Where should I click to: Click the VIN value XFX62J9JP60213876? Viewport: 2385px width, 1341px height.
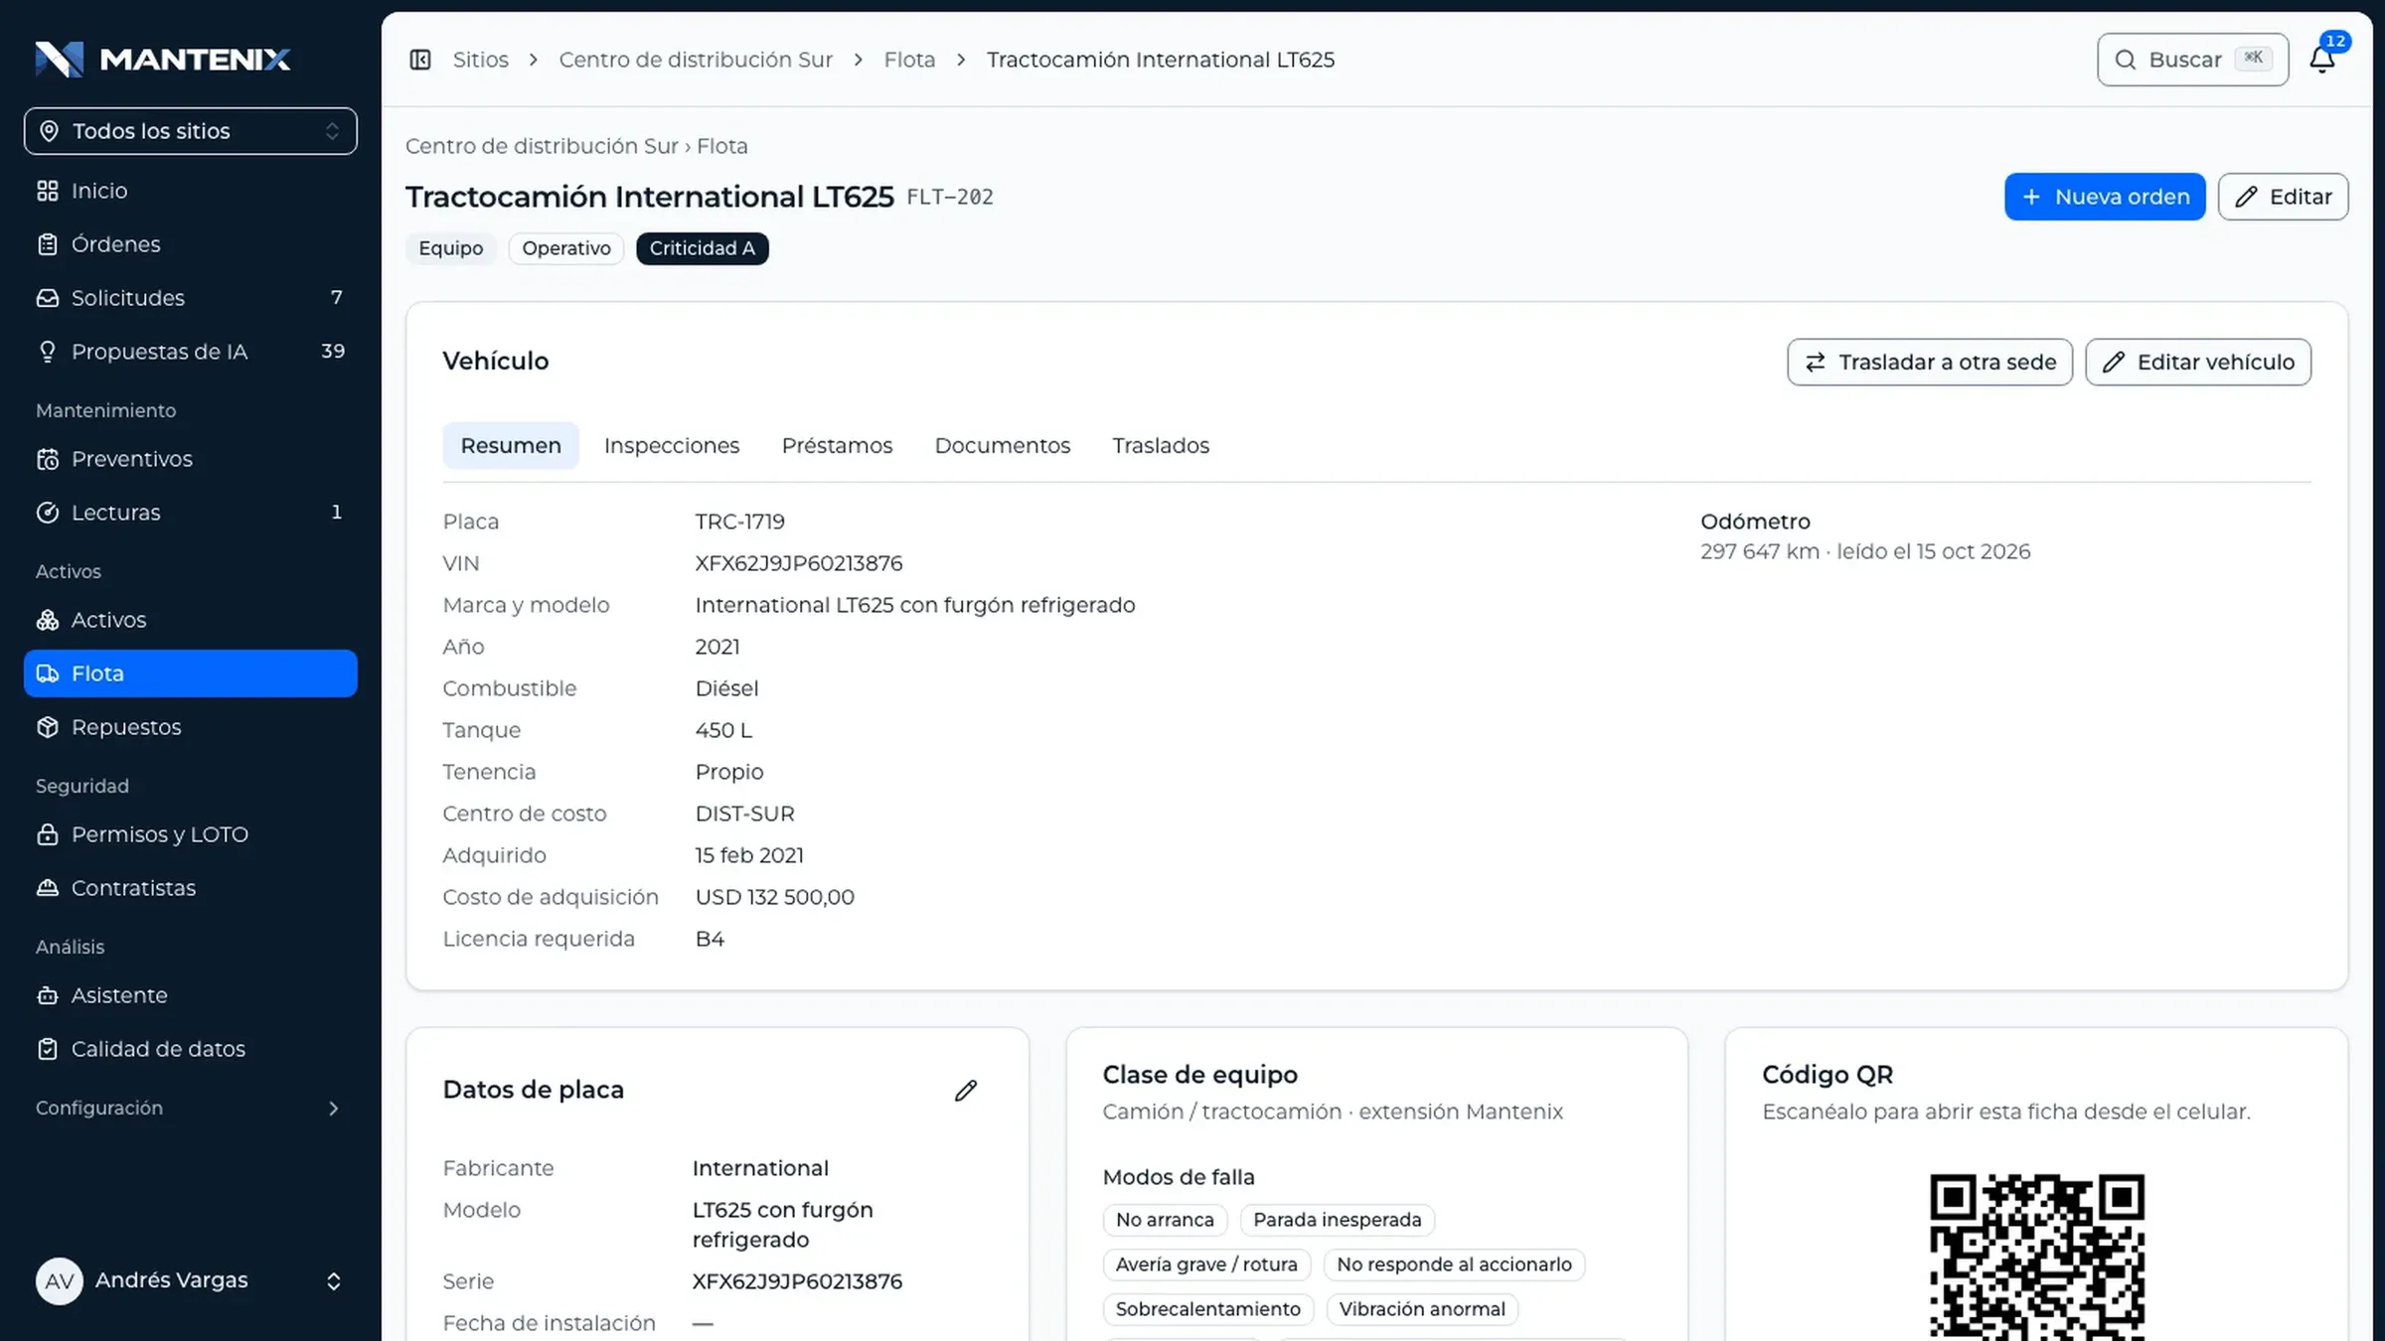coord(799,563)
